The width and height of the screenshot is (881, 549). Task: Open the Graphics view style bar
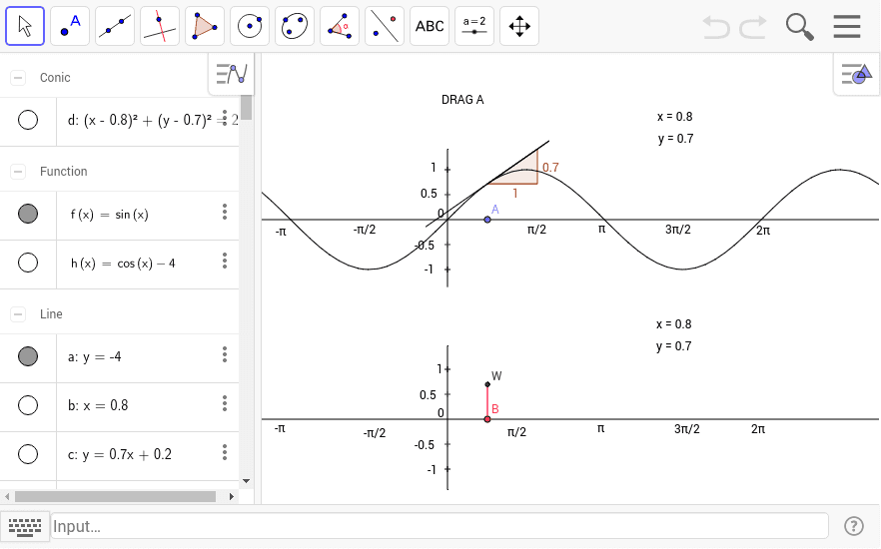pyautogui.click(x=856, y=74)
